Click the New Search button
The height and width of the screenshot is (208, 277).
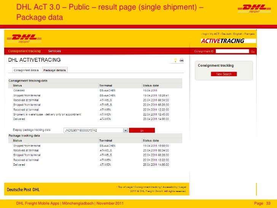click(224, 74)
